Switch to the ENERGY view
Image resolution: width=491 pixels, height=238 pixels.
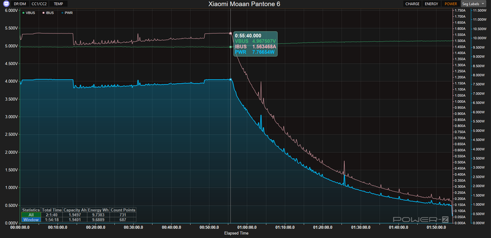[432, 4]
